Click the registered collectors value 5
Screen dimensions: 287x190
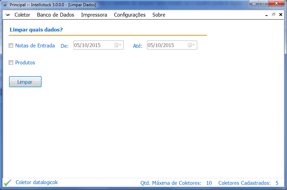click(x=277, y=183)
